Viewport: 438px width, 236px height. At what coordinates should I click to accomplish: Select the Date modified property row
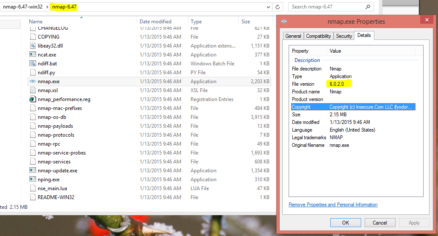tap(353, 122)
